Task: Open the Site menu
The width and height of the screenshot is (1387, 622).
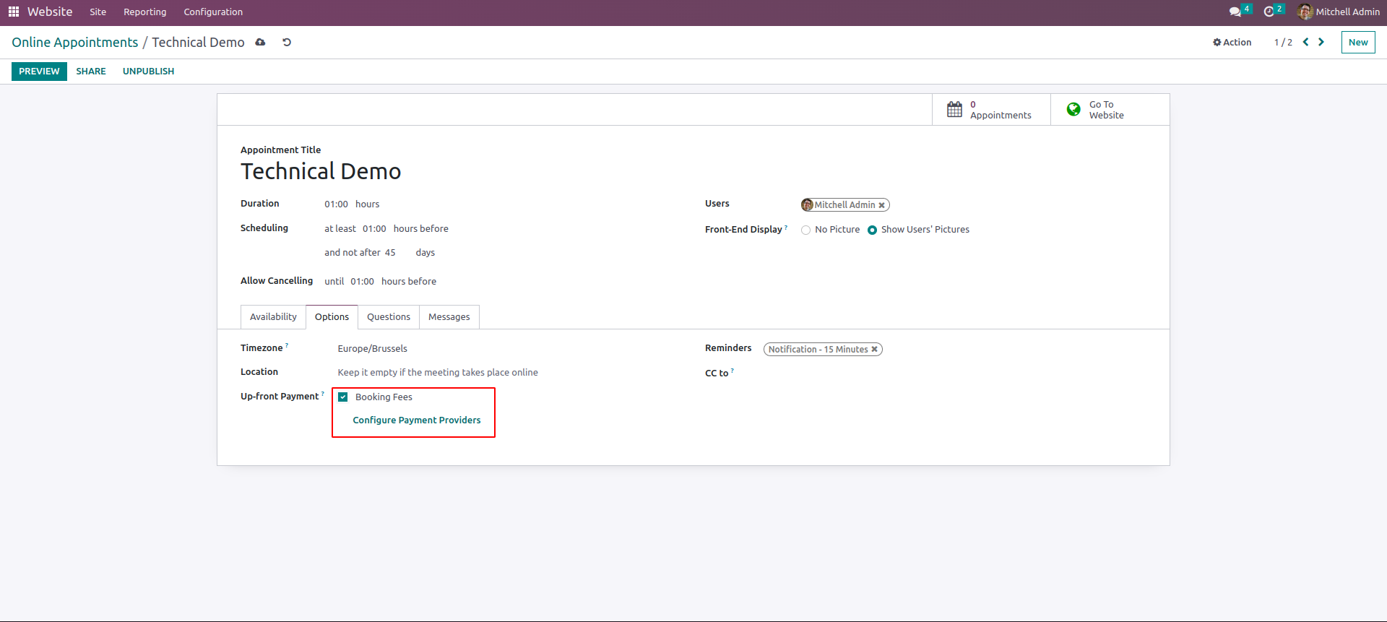Action: coord(98,12)
